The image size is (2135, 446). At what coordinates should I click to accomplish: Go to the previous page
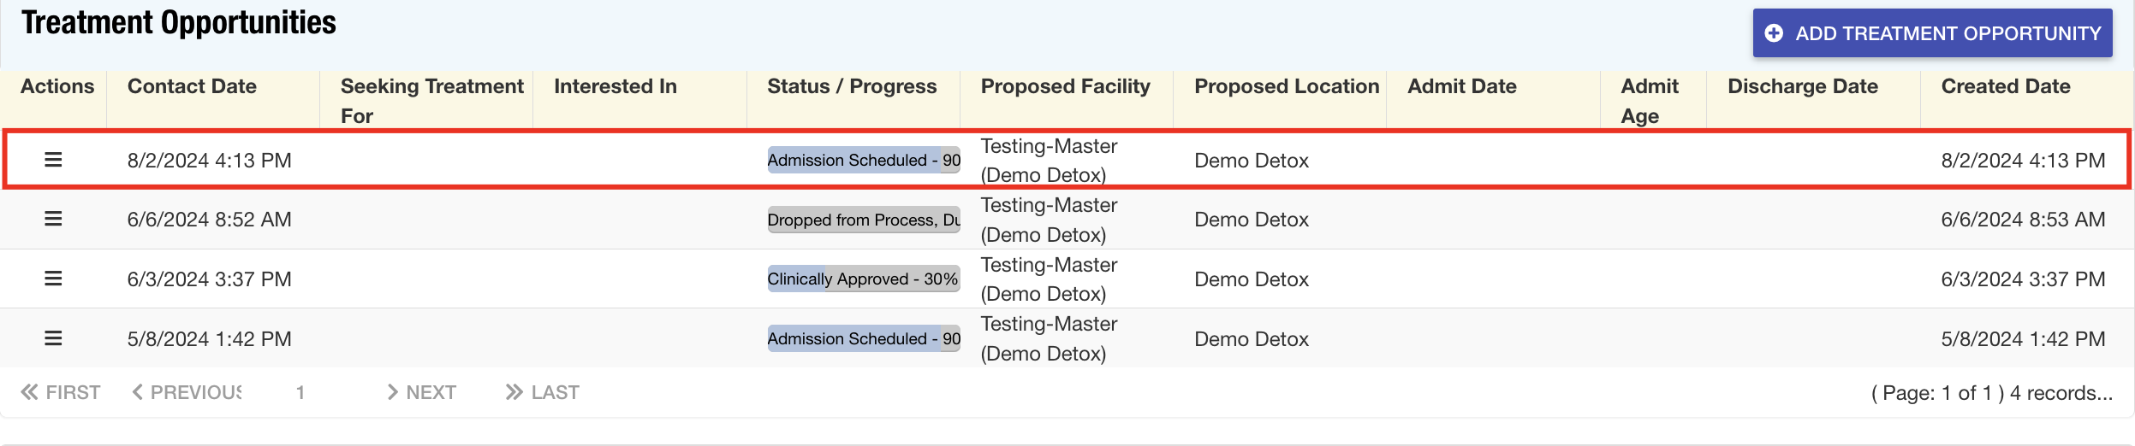tap(187, 392)
